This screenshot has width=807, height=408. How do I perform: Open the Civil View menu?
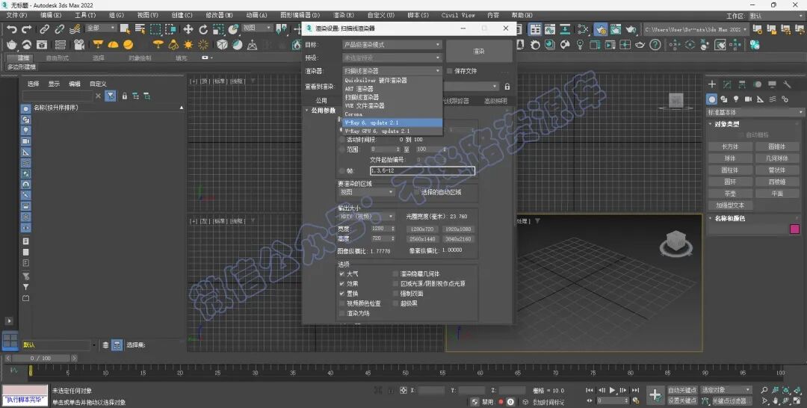pyautogui.click(x=458, y=16)
